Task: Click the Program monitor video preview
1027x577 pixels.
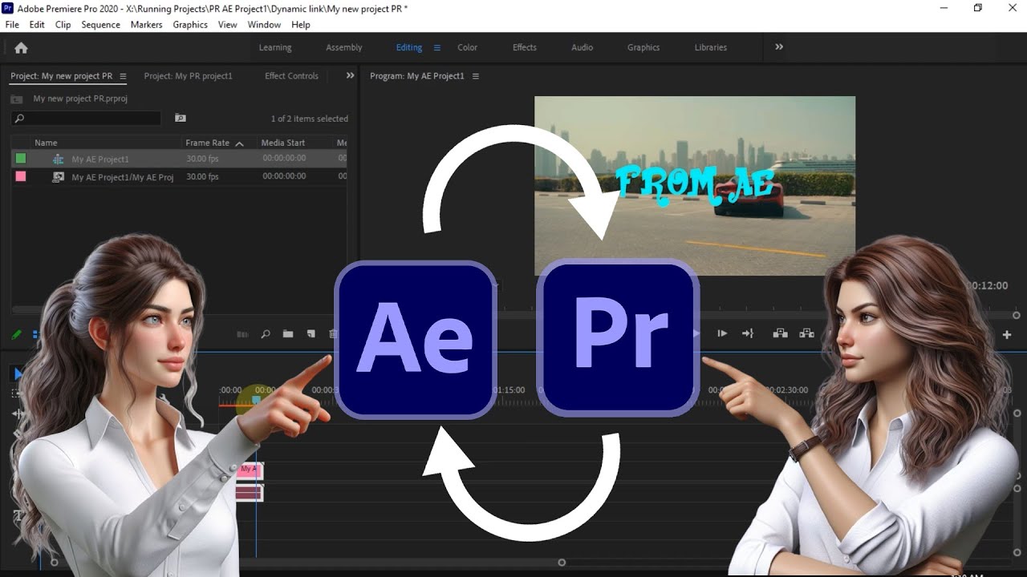Action: 695,186
